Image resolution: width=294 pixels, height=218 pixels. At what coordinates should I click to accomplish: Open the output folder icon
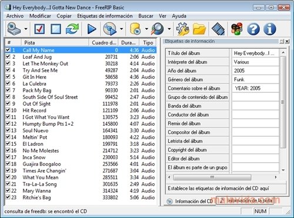tap(199, 29)
